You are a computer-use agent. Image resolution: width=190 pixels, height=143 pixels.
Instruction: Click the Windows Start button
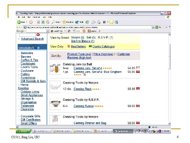pyautogui.click(x=23, y=131)
